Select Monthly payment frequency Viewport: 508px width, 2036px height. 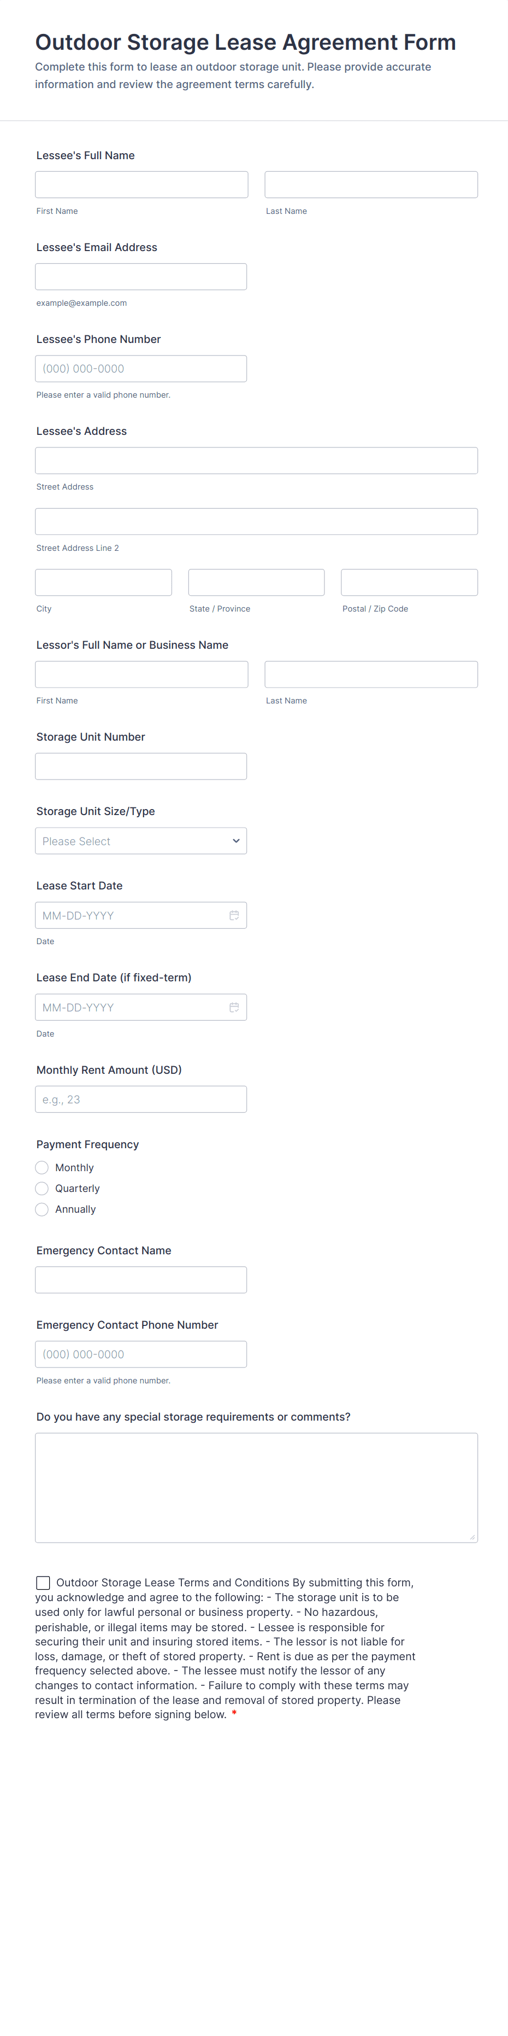pyautogui.click(x=43, y=1167)
